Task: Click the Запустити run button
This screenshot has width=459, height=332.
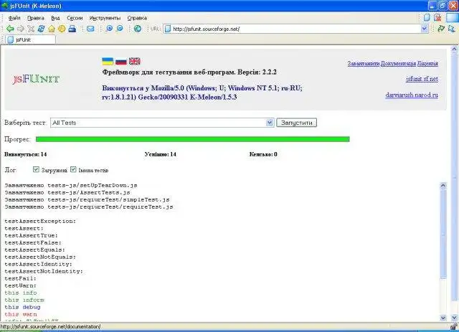Action: click(x=296, y=123)
